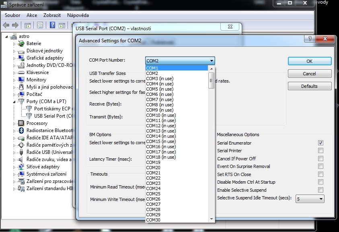
Task: Choose COM19 from the port list
Action: pyautogui.click(x=153, y=162)
